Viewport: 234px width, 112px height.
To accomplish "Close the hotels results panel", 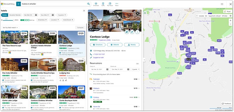I will pos(84,11).
